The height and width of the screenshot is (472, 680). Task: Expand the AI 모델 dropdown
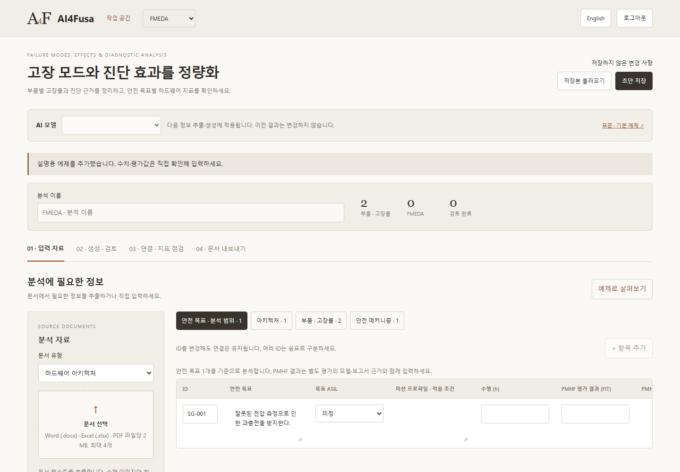pyautogui.click(x=111, y=125)
